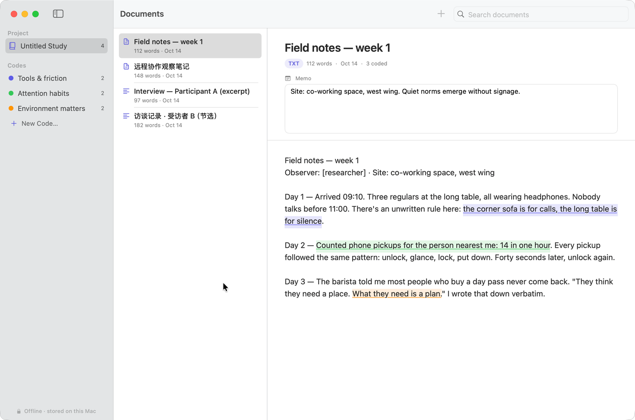Click the transcript icon for 访谈记录 · 受访者 B
The height and width of the screenshot is (420, 635).
126,116
